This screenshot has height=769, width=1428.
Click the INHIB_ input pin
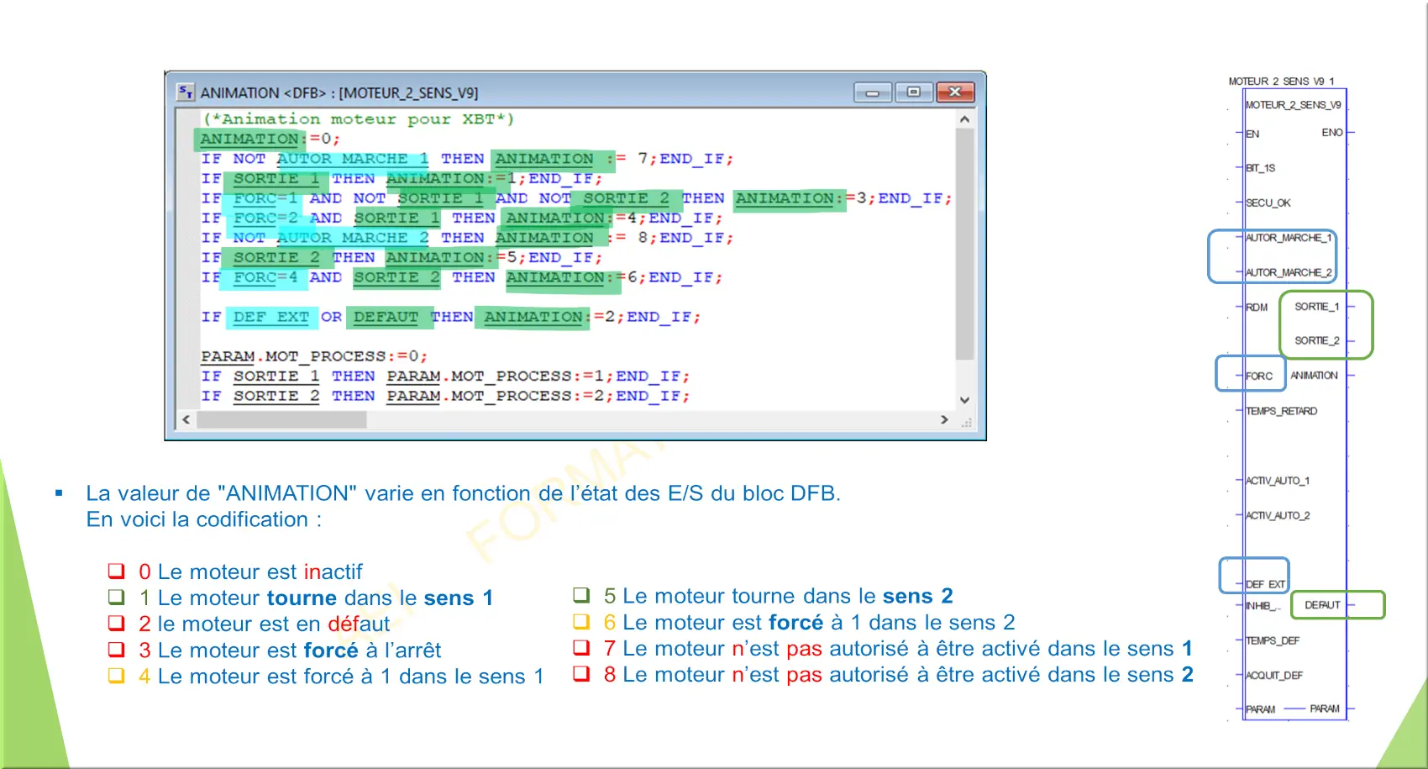[1262, 606]
